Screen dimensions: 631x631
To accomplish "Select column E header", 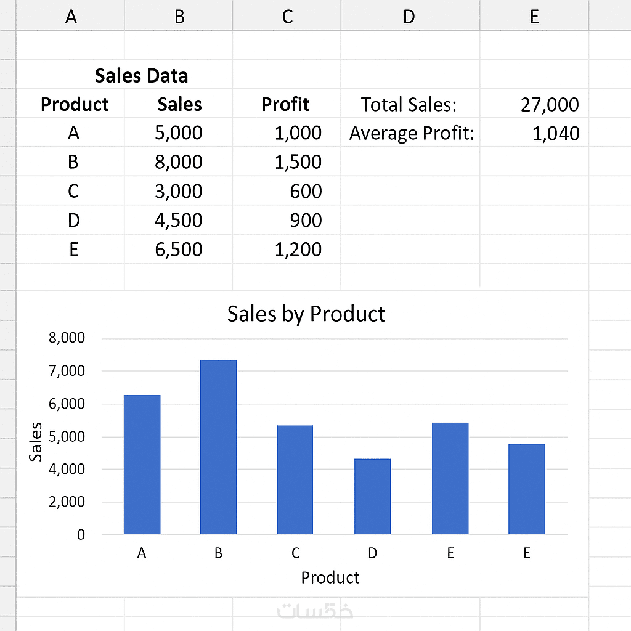I will click(x=534, y=17).
